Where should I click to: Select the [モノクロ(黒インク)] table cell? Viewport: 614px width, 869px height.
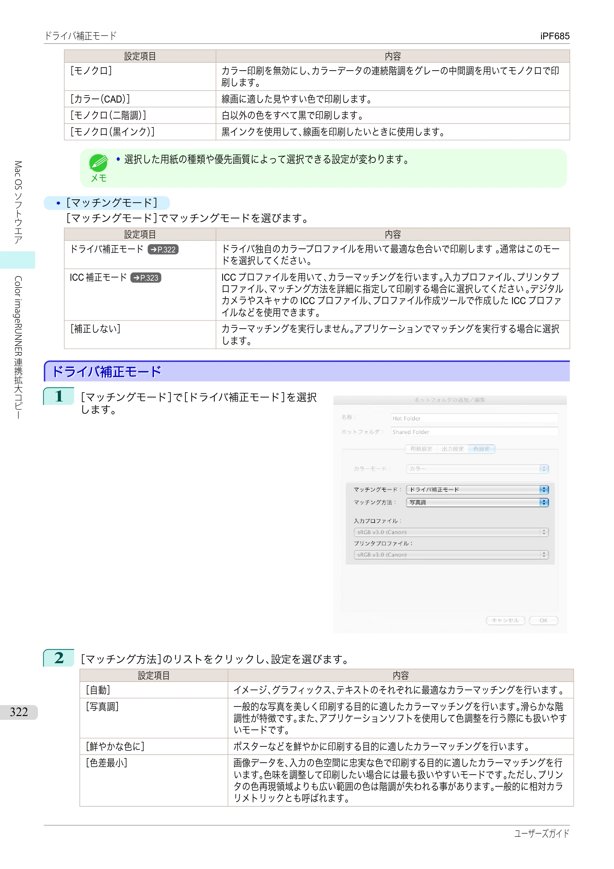pyautogui.click(x=140, y=132)
